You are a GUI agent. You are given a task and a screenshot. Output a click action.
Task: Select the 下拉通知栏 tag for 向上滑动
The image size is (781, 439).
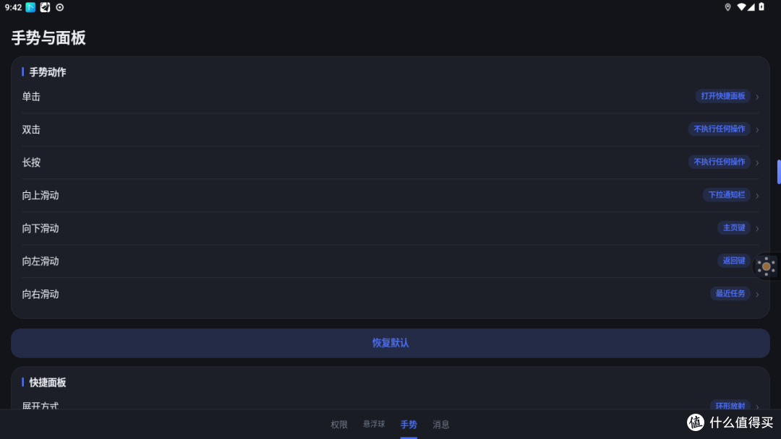pos(726,195)
